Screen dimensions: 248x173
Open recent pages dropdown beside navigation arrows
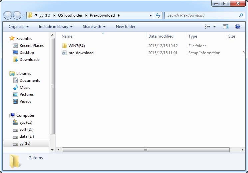click(x=24, y=16)
